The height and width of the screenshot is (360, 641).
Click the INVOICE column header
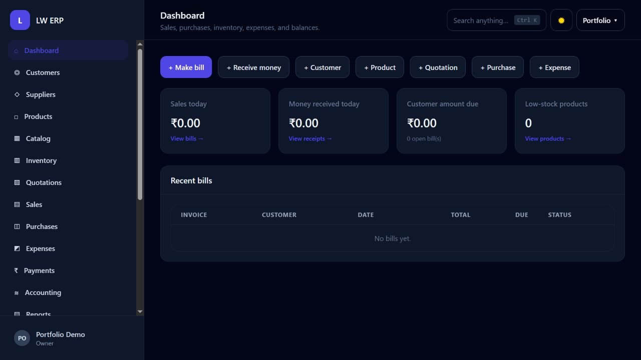coord(194,215)
